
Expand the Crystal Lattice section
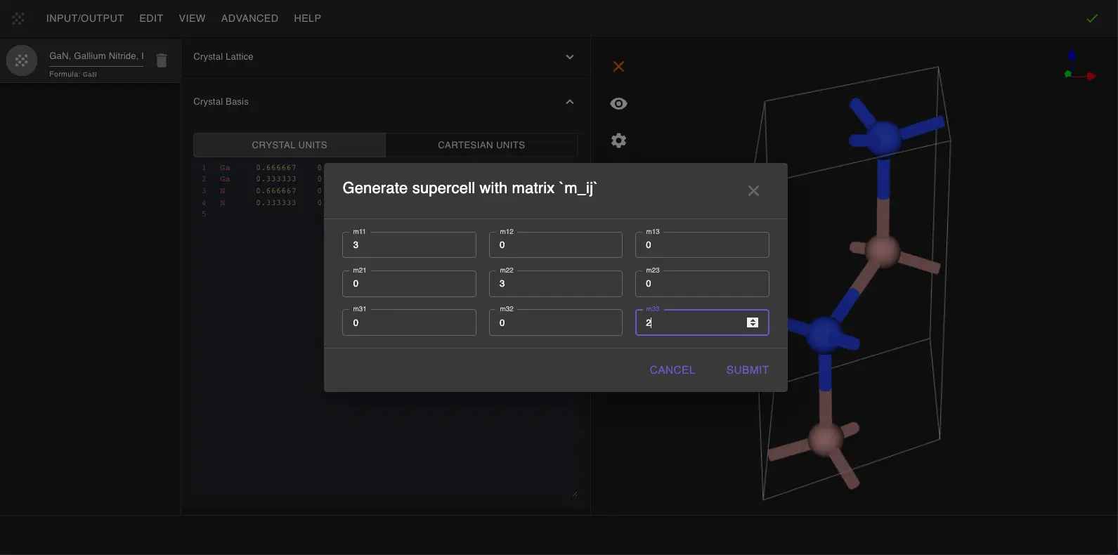(x=569, y=57)
